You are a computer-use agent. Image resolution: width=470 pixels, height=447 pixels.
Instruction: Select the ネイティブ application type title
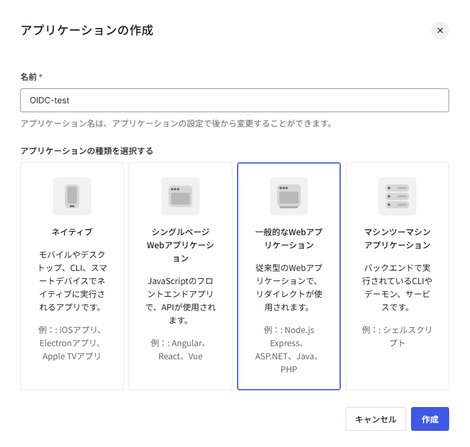point(72,232)
